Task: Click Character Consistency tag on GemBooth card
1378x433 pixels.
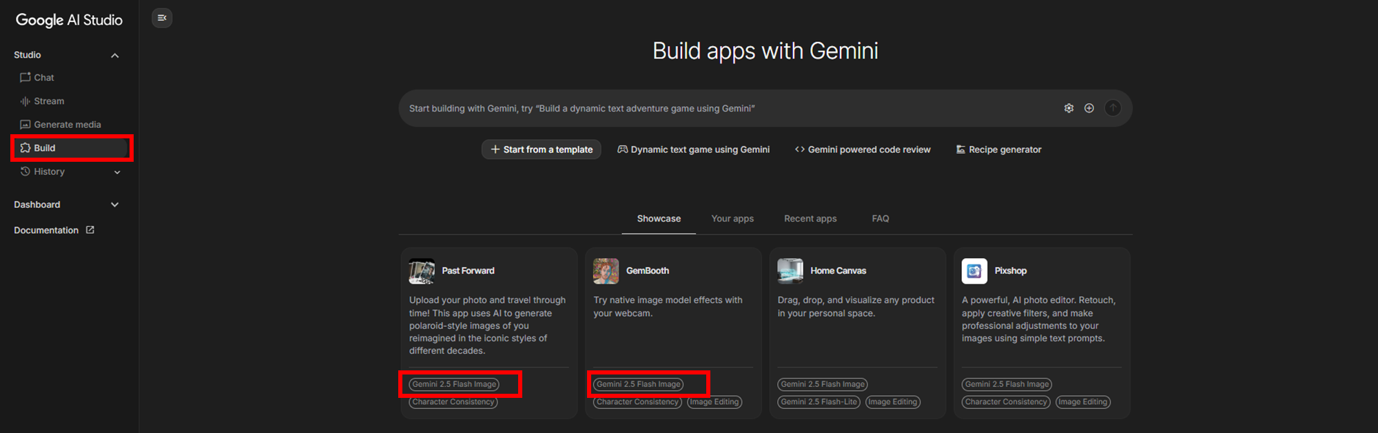Action: (x=637, y=402)
